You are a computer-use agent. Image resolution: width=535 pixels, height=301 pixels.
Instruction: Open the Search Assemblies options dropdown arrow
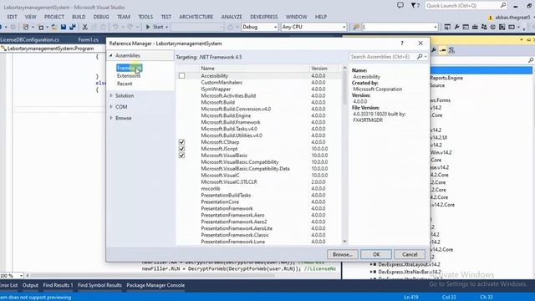[x=425, y=57]
